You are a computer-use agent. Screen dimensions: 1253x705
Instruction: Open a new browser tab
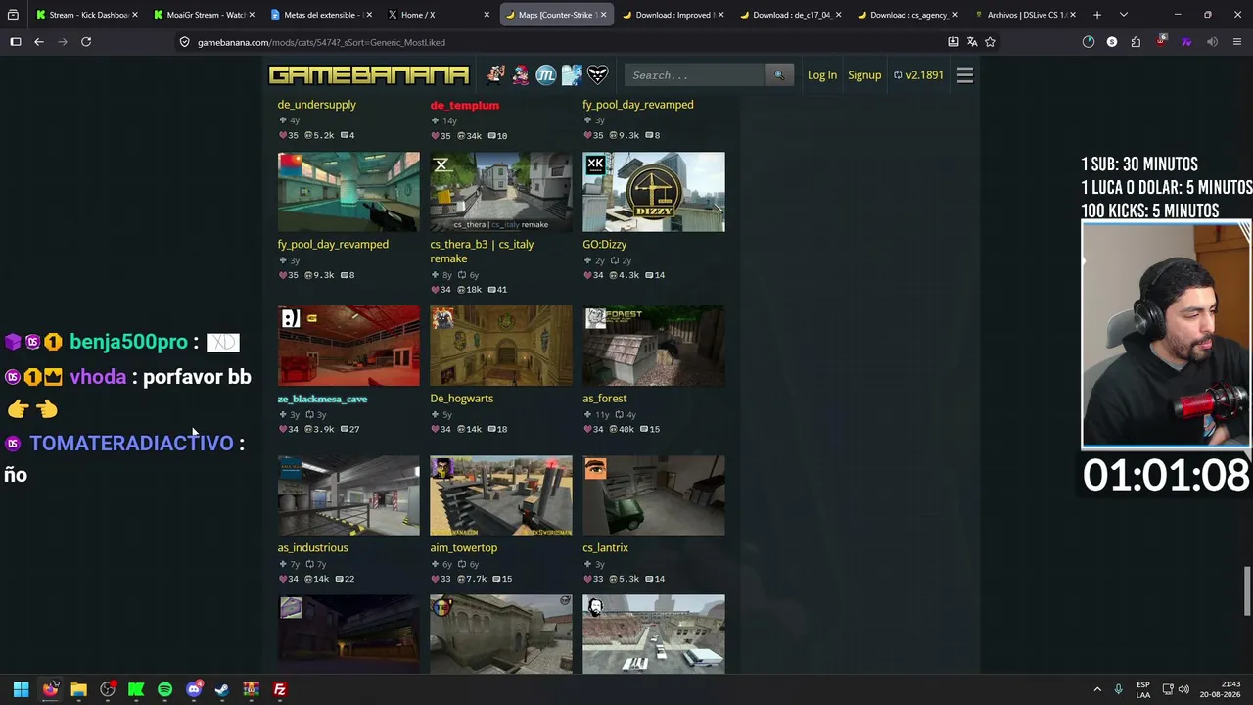pos(1097,15)
